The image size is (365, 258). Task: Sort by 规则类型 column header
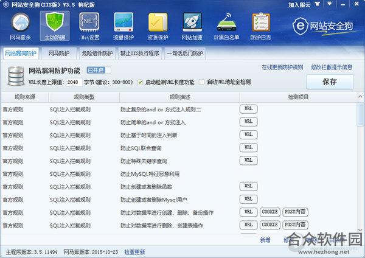pos(84,97)
